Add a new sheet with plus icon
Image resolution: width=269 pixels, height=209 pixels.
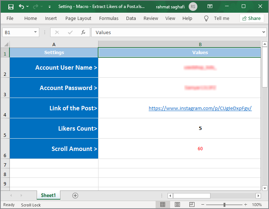point(75,196)
